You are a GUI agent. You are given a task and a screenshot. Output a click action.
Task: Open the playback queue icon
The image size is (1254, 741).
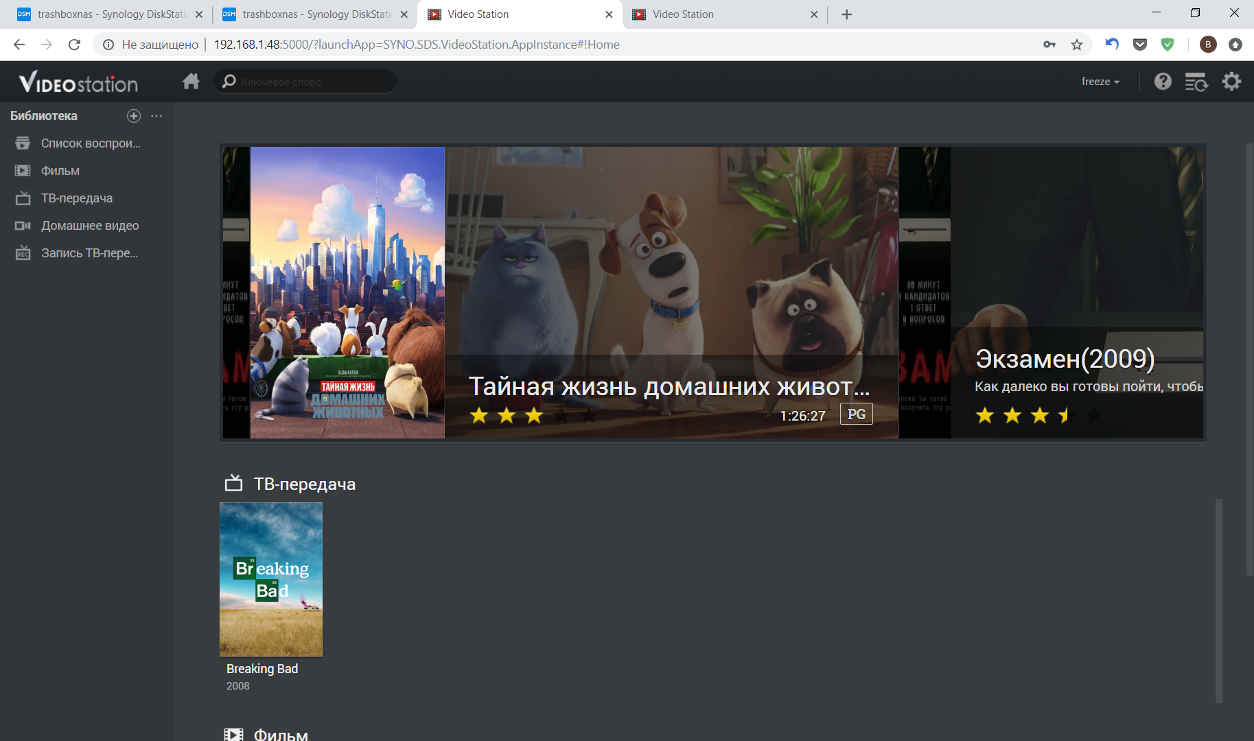click(x=1196, y=82)
